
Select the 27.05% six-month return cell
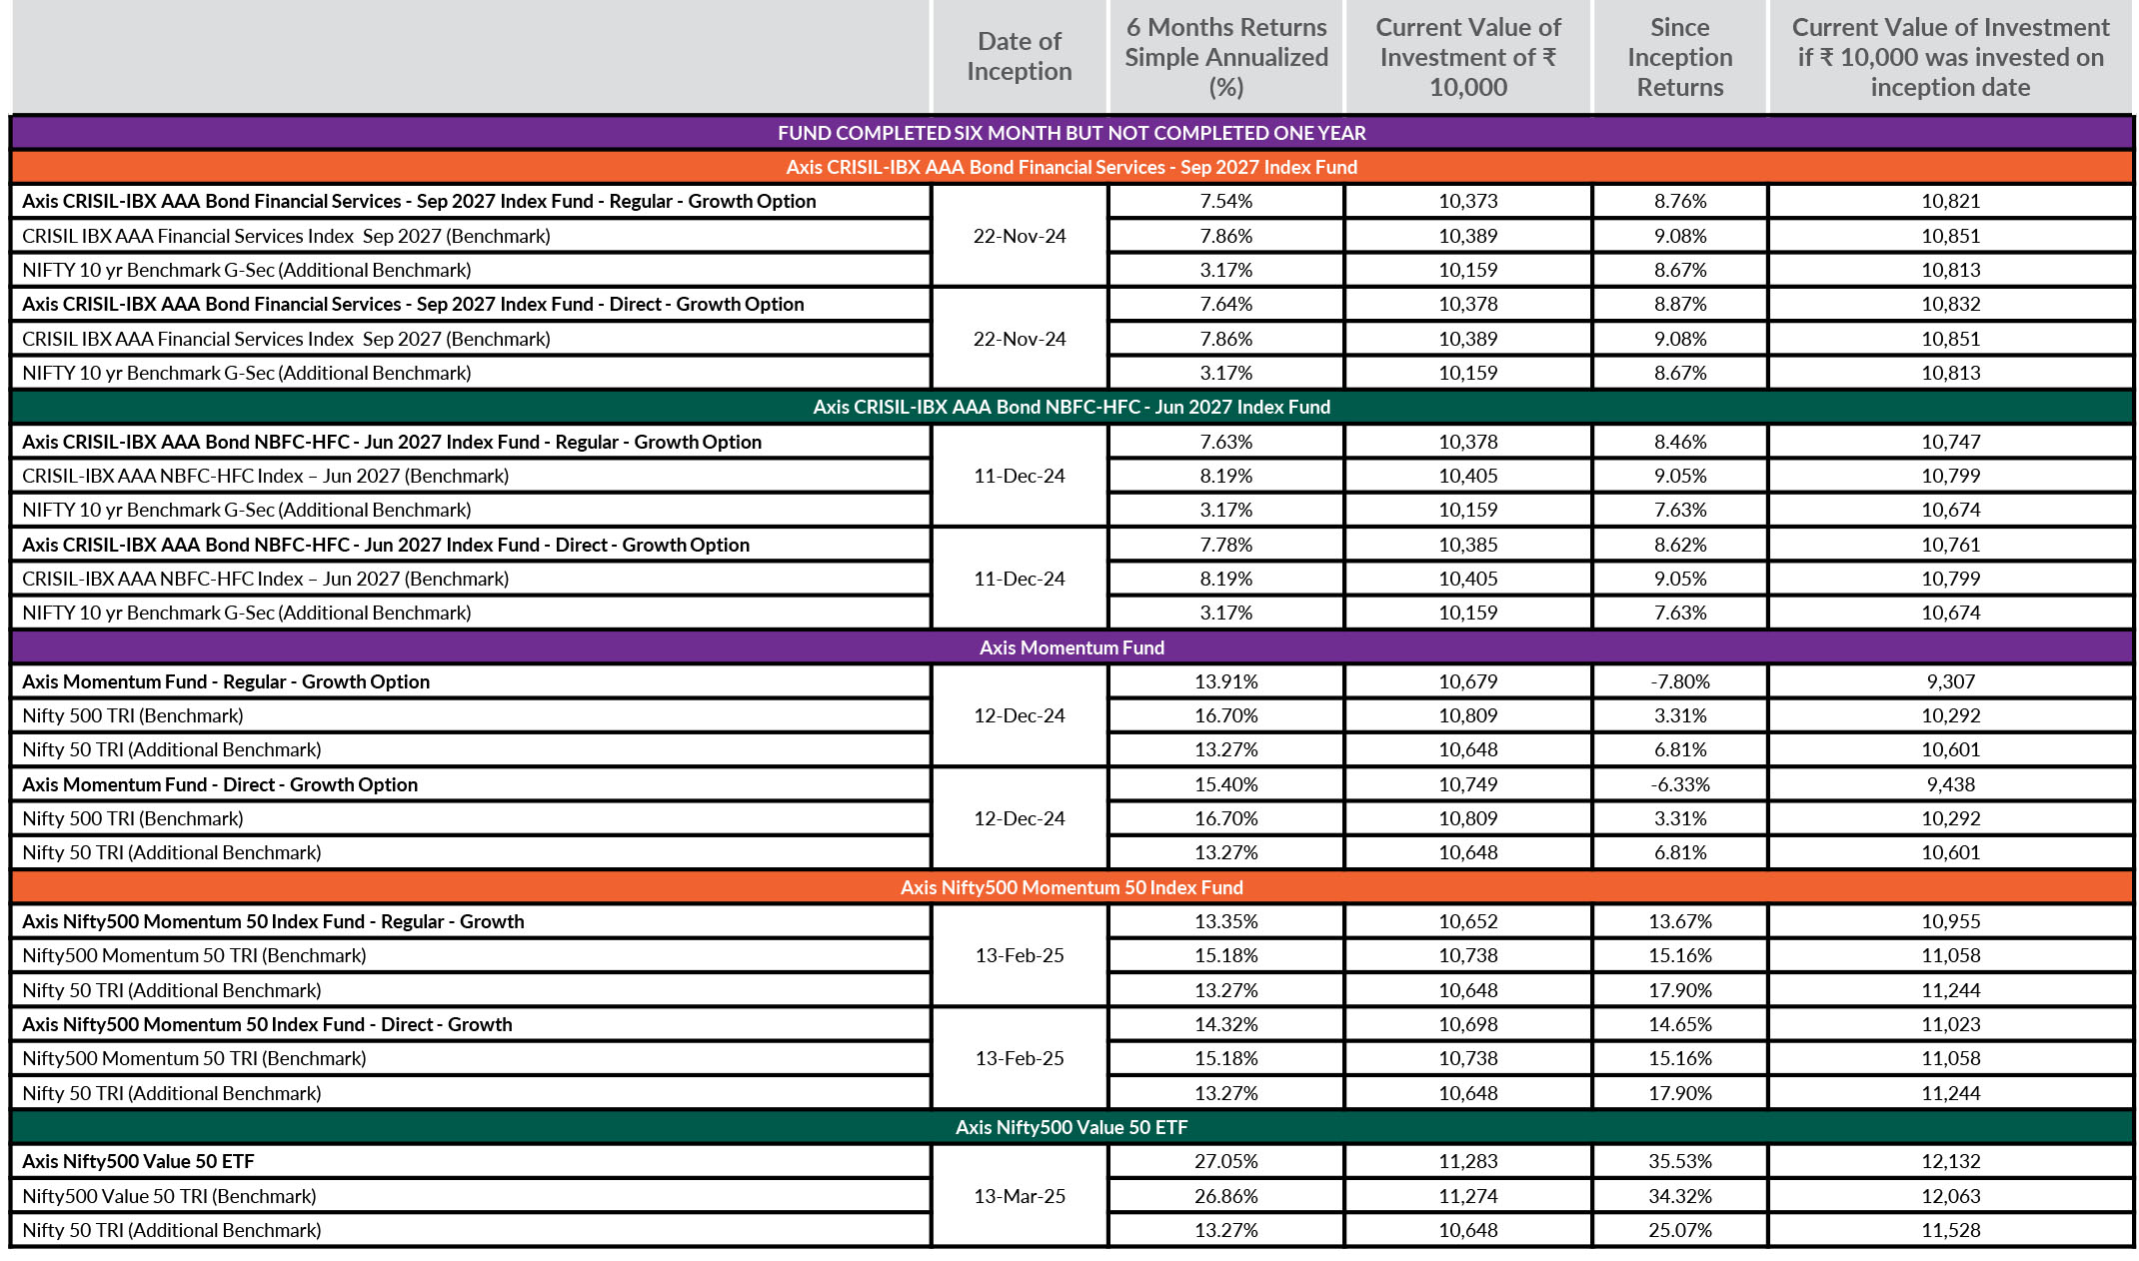coord(1225,1161)
